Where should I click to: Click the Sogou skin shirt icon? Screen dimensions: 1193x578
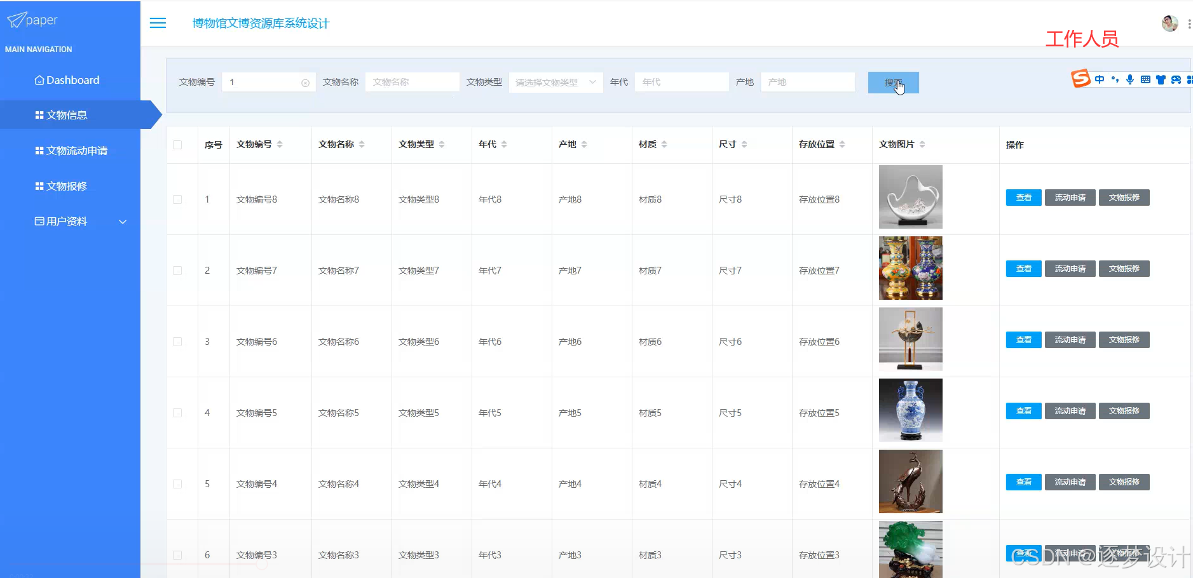pyautogui.click(x=1161, y=79)
